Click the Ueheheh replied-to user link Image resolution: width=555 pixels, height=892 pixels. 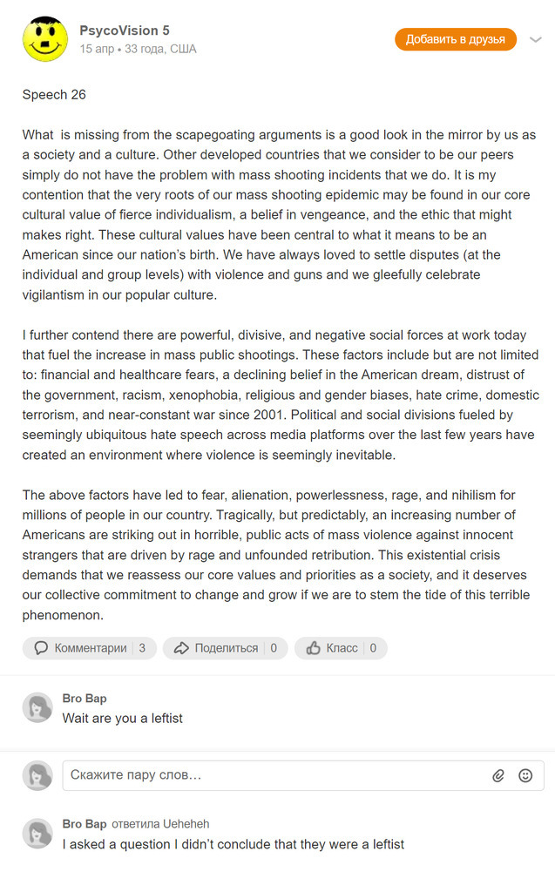pyautogui.click(x=183, y=824)
